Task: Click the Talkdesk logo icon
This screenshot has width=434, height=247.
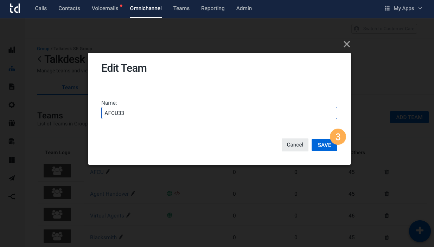Action: click(x=15, y=8)
